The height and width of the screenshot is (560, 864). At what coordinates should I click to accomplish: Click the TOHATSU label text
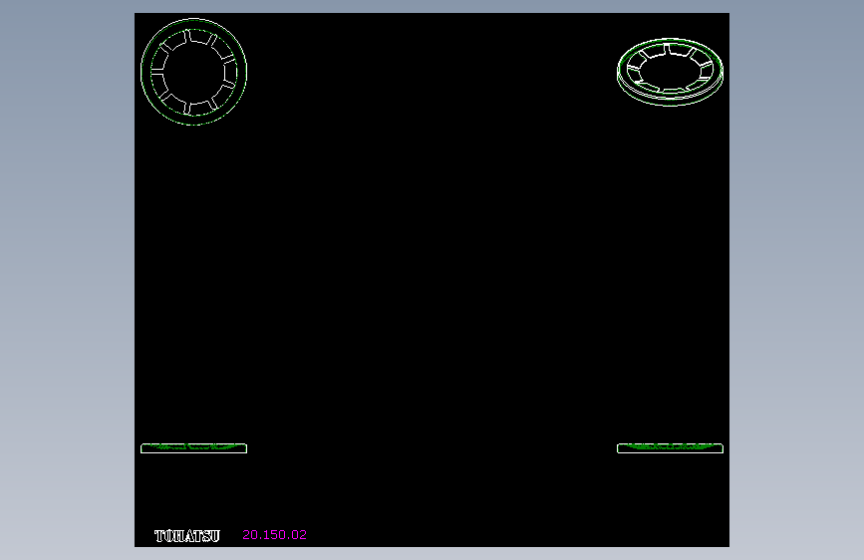pos(187,536)
